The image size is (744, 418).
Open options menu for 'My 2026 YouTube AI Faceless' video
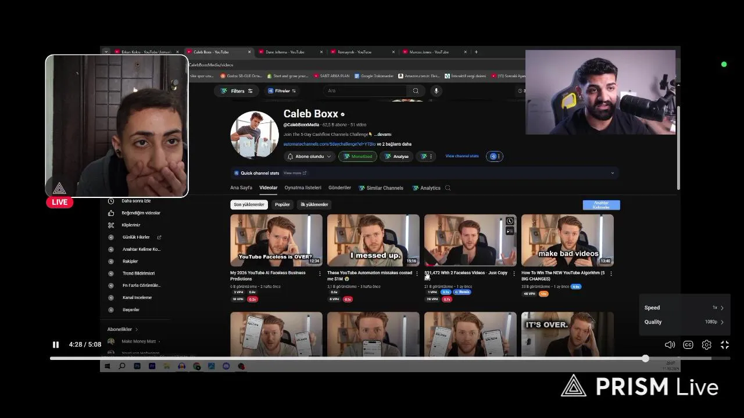coord(320,273)
